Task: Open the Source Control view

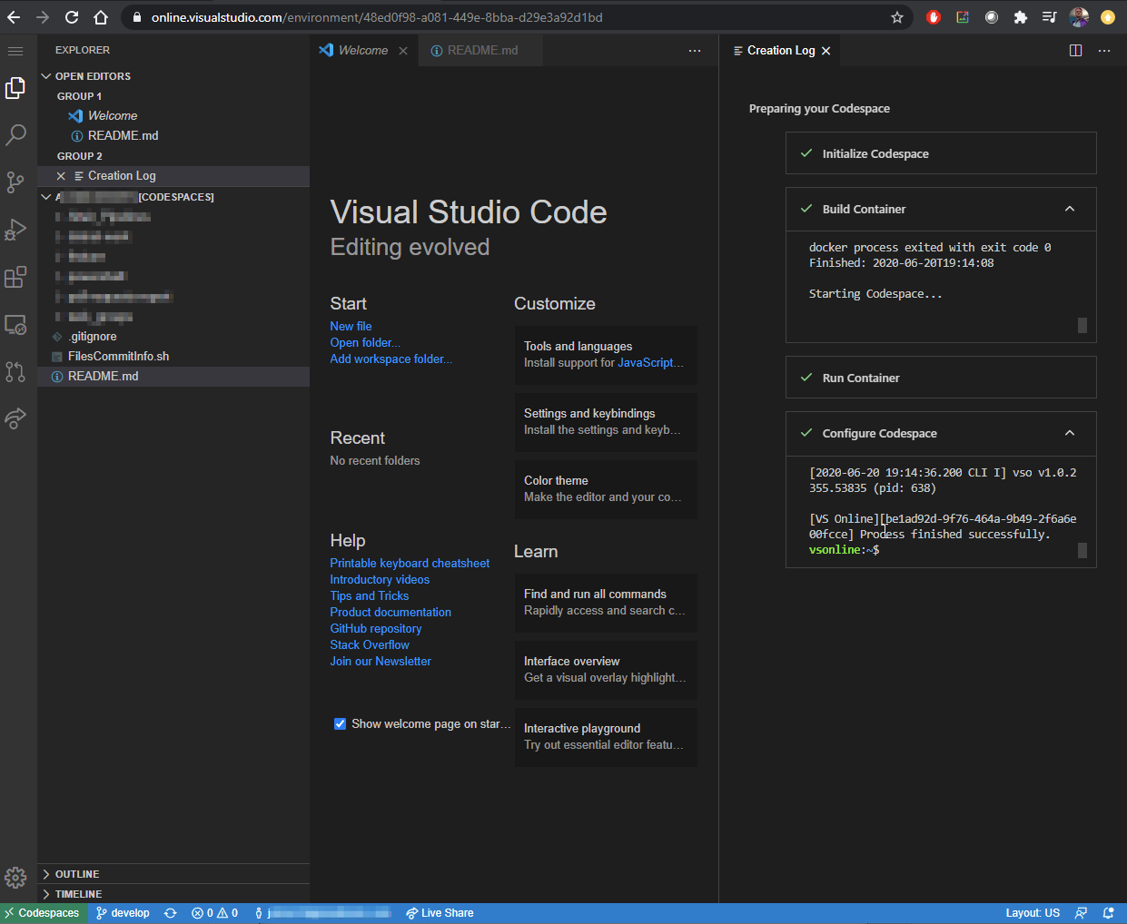Action: coord(15,182)
